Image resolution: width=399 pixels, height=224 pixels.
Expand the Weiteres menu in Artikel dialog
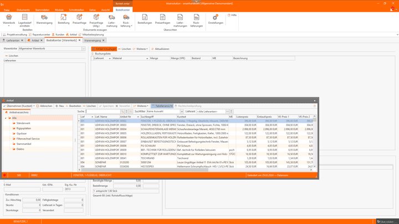coord(141,106)
